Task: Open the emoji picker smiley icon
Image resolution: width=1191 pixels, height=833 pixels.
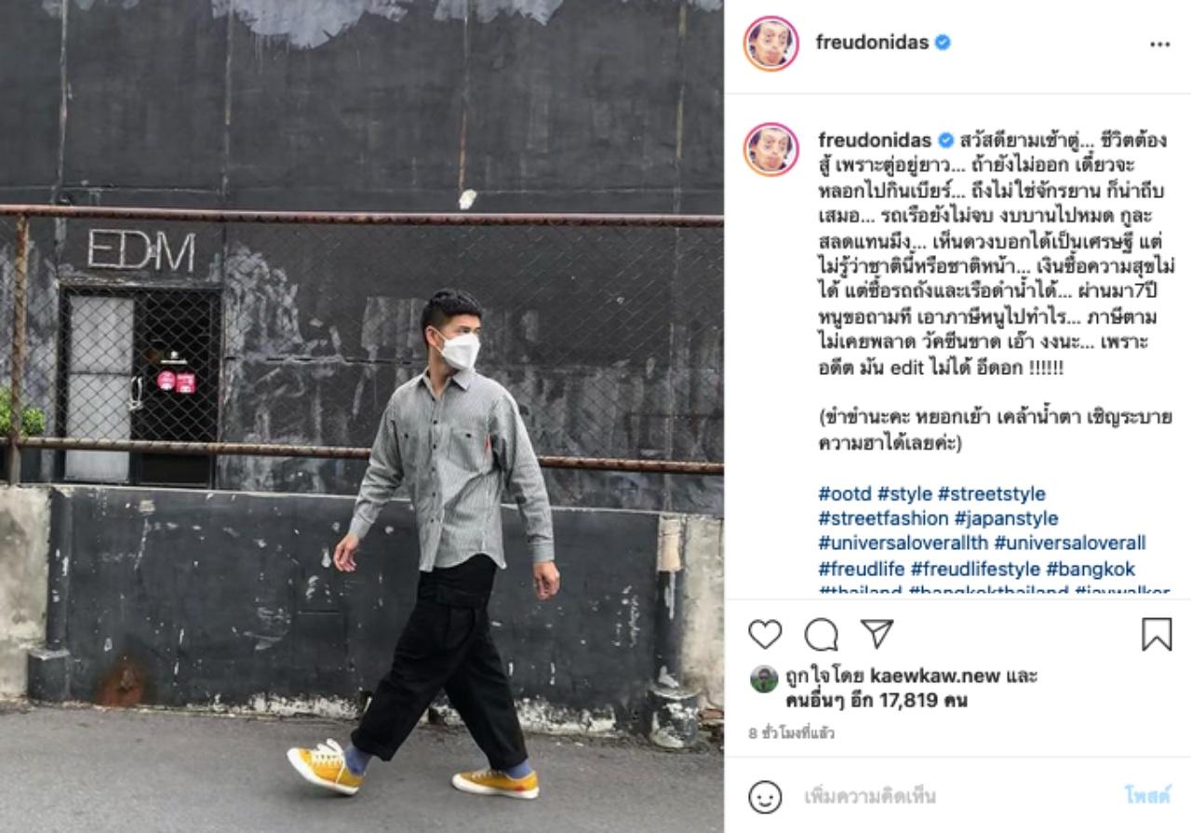Action: [765, 797]
